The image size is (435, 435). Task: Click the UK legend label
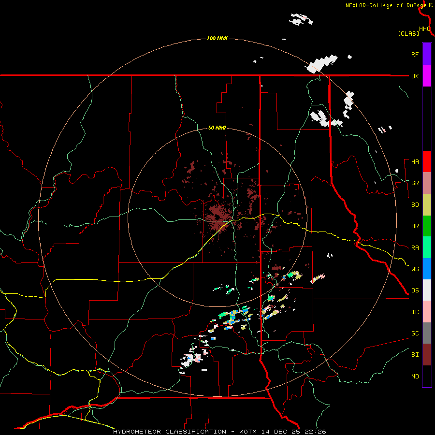(415, 76)
